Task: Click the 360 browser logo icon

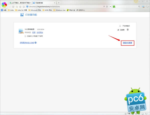Action: tap(4, 5)
